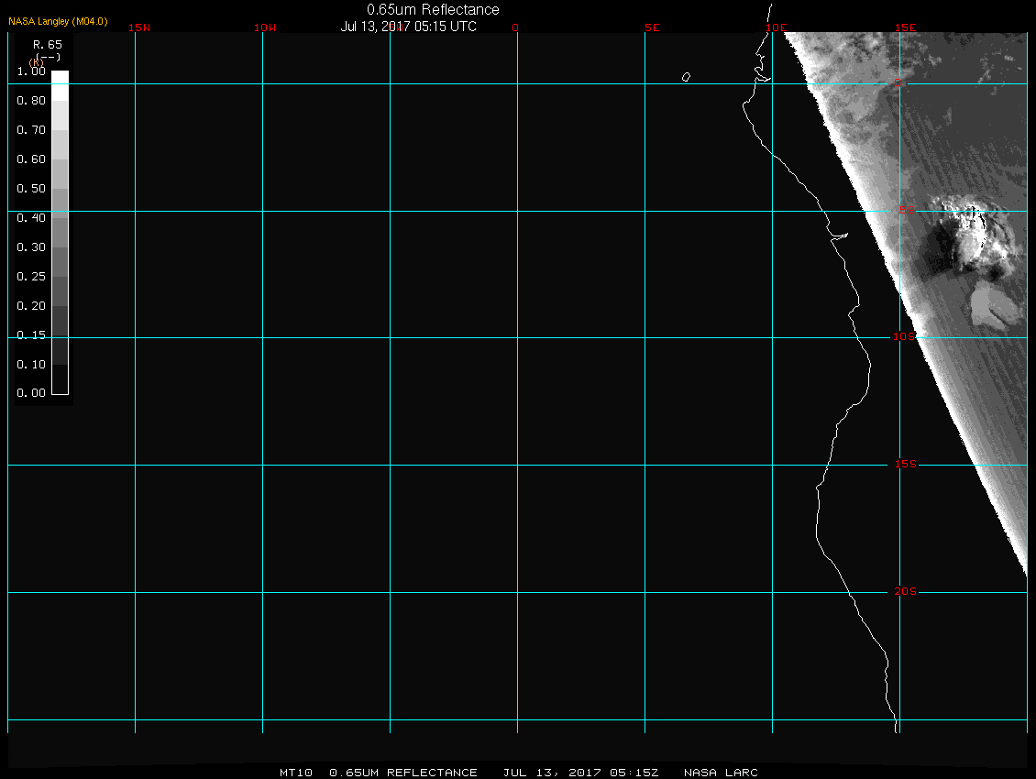
Task: Click the 5E longitude label
Action: 652,27
